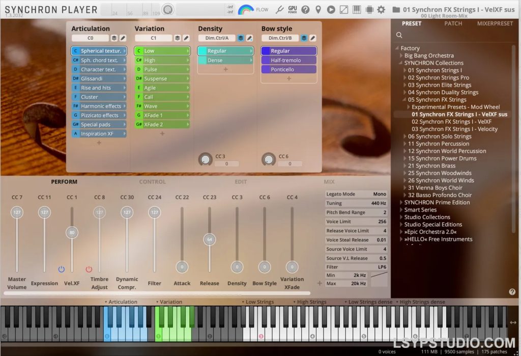Switch to the CONTROL section tab
The width and height of the screenshot is (521, 356).
coord(152,181)
